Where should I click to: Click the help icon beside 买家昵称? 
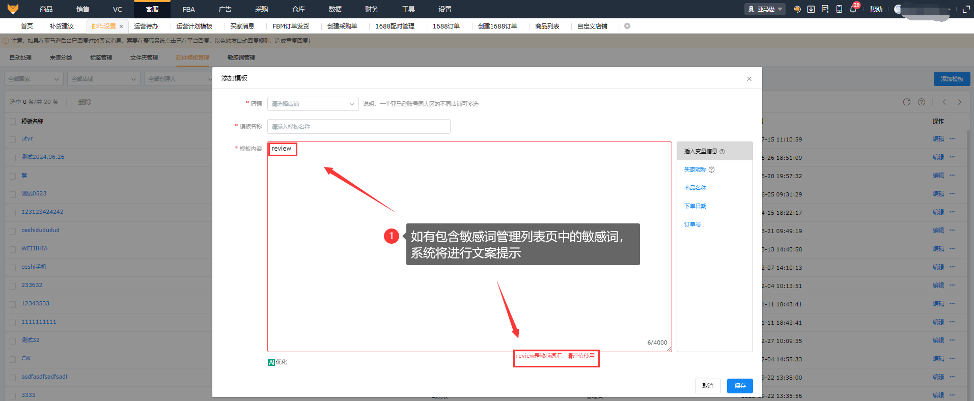point(712,170)
